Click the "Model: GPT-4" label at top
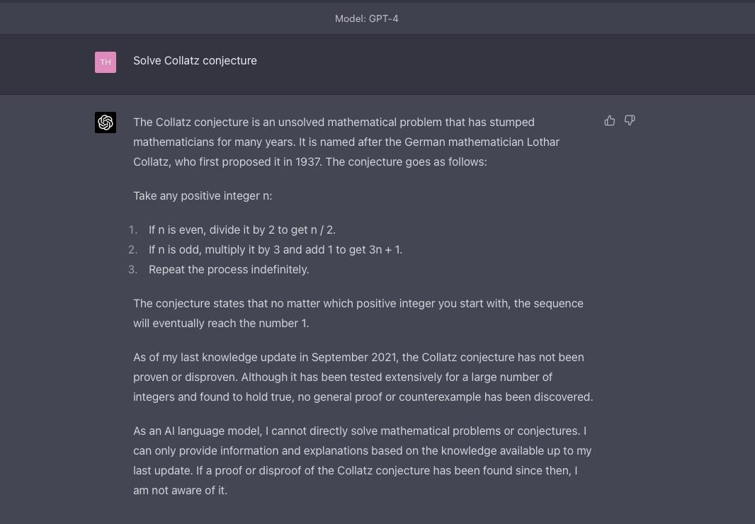755x524 pixels. click(366, 18)
